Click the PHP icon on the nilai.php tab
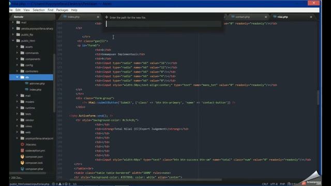Viewport: 331px width, 186px height. coord(275,17)
